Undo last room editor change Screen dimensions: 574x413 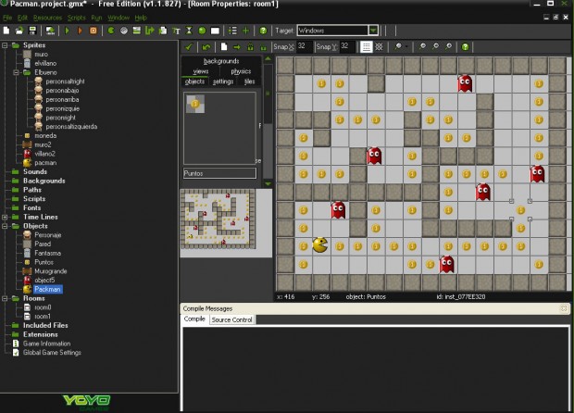coord(206,47)
